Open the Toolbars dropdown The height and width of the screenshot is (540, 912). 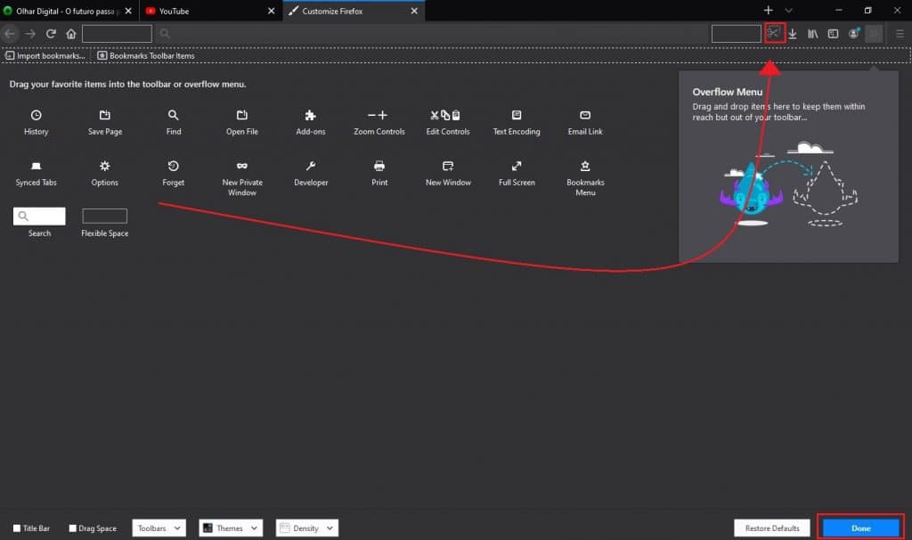(x=159, y=528)
